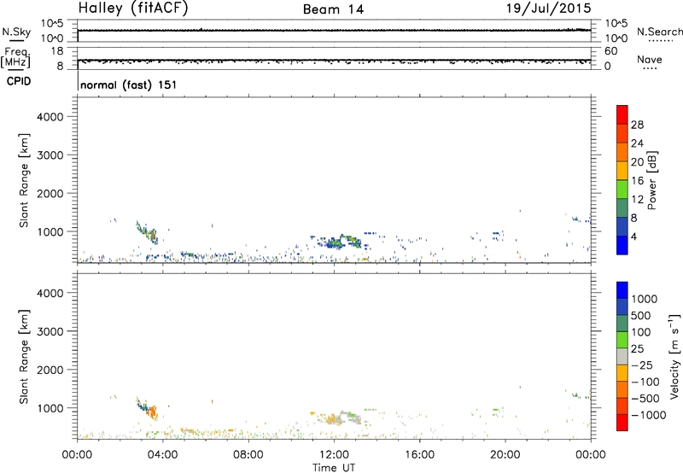Select the date '19/Jul/2015'
Image resolution: width=683 pixels, height=473 pixels.
pos(548,9)
